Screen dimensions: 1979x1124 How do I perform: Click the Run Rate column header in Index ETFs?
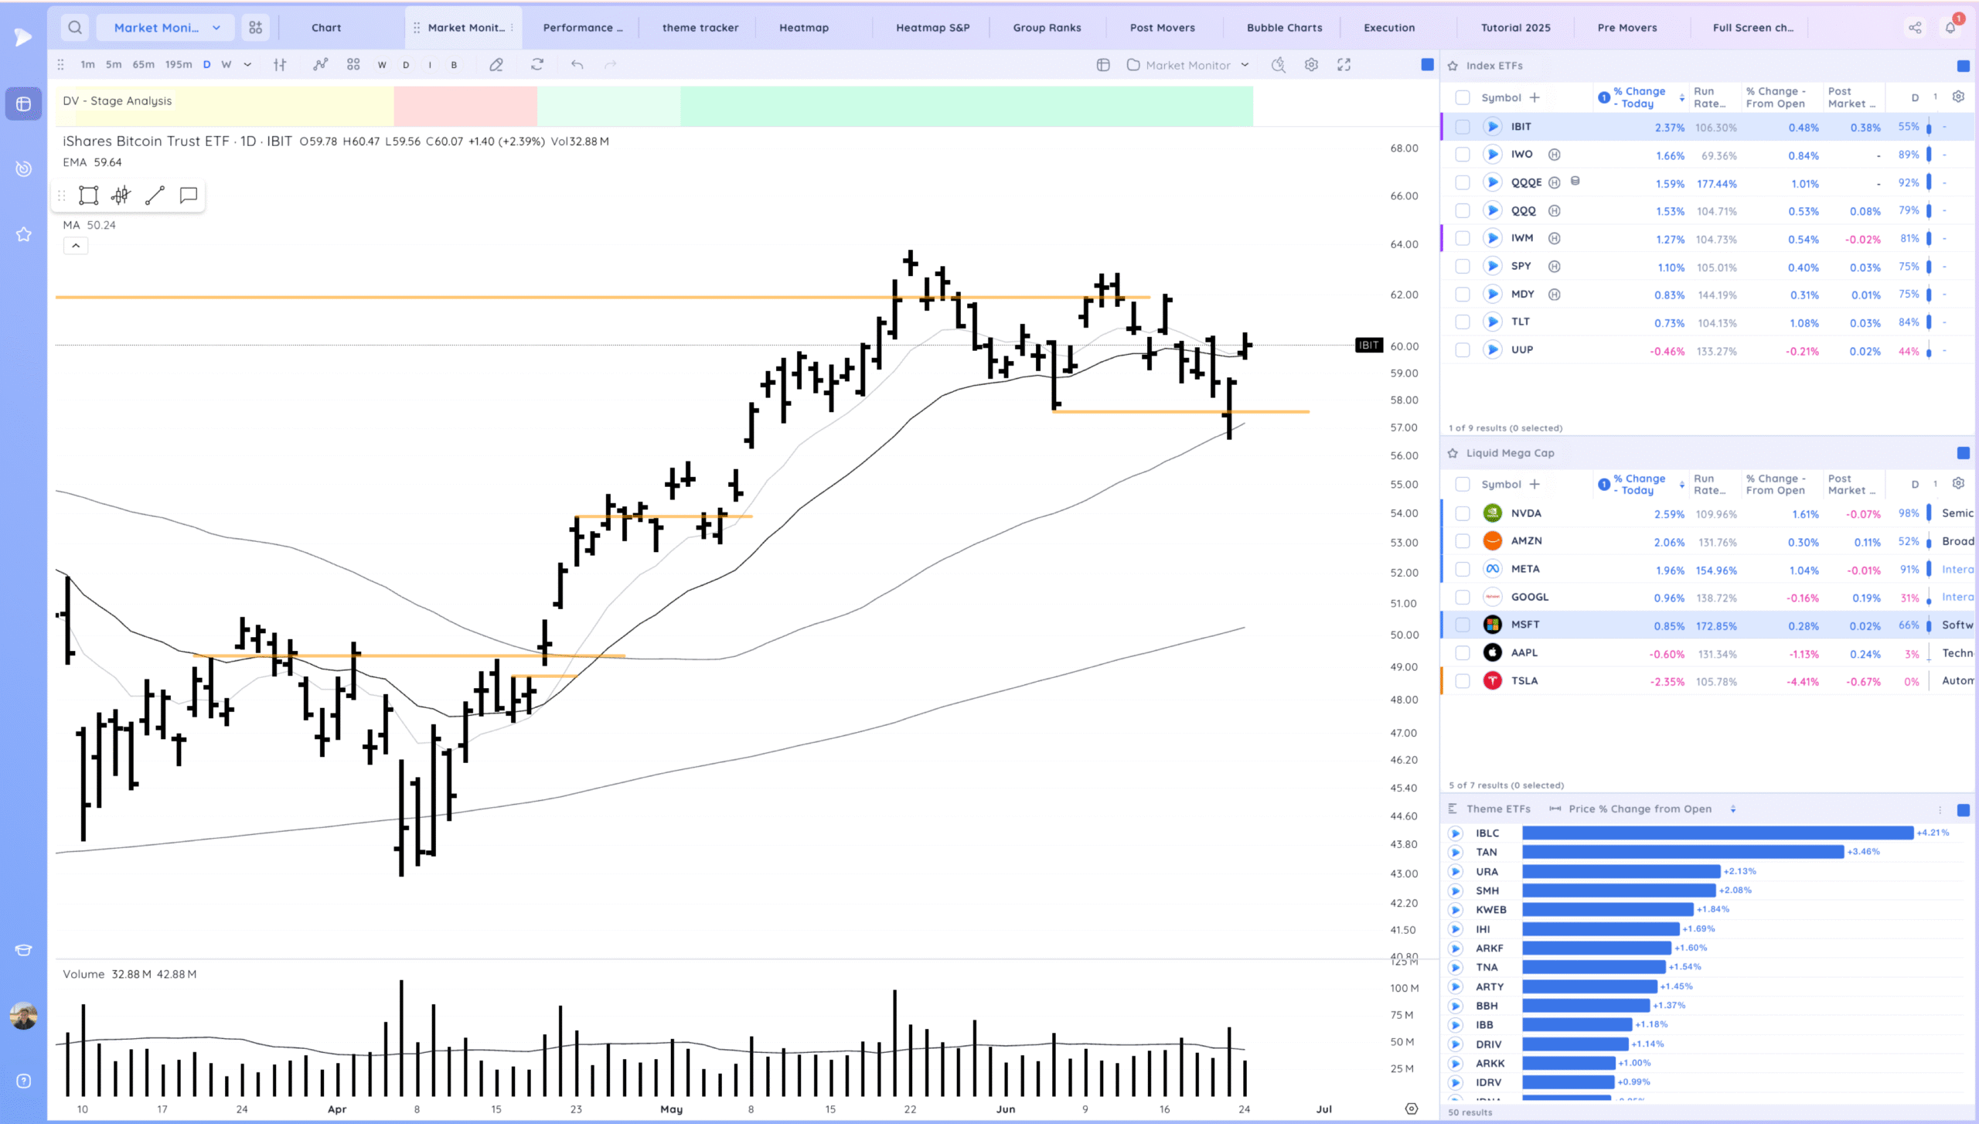[x=1709, y=97]
